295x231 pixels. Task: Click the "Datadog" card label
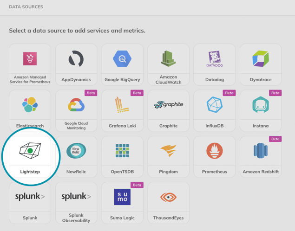click(x=215, y=80)
